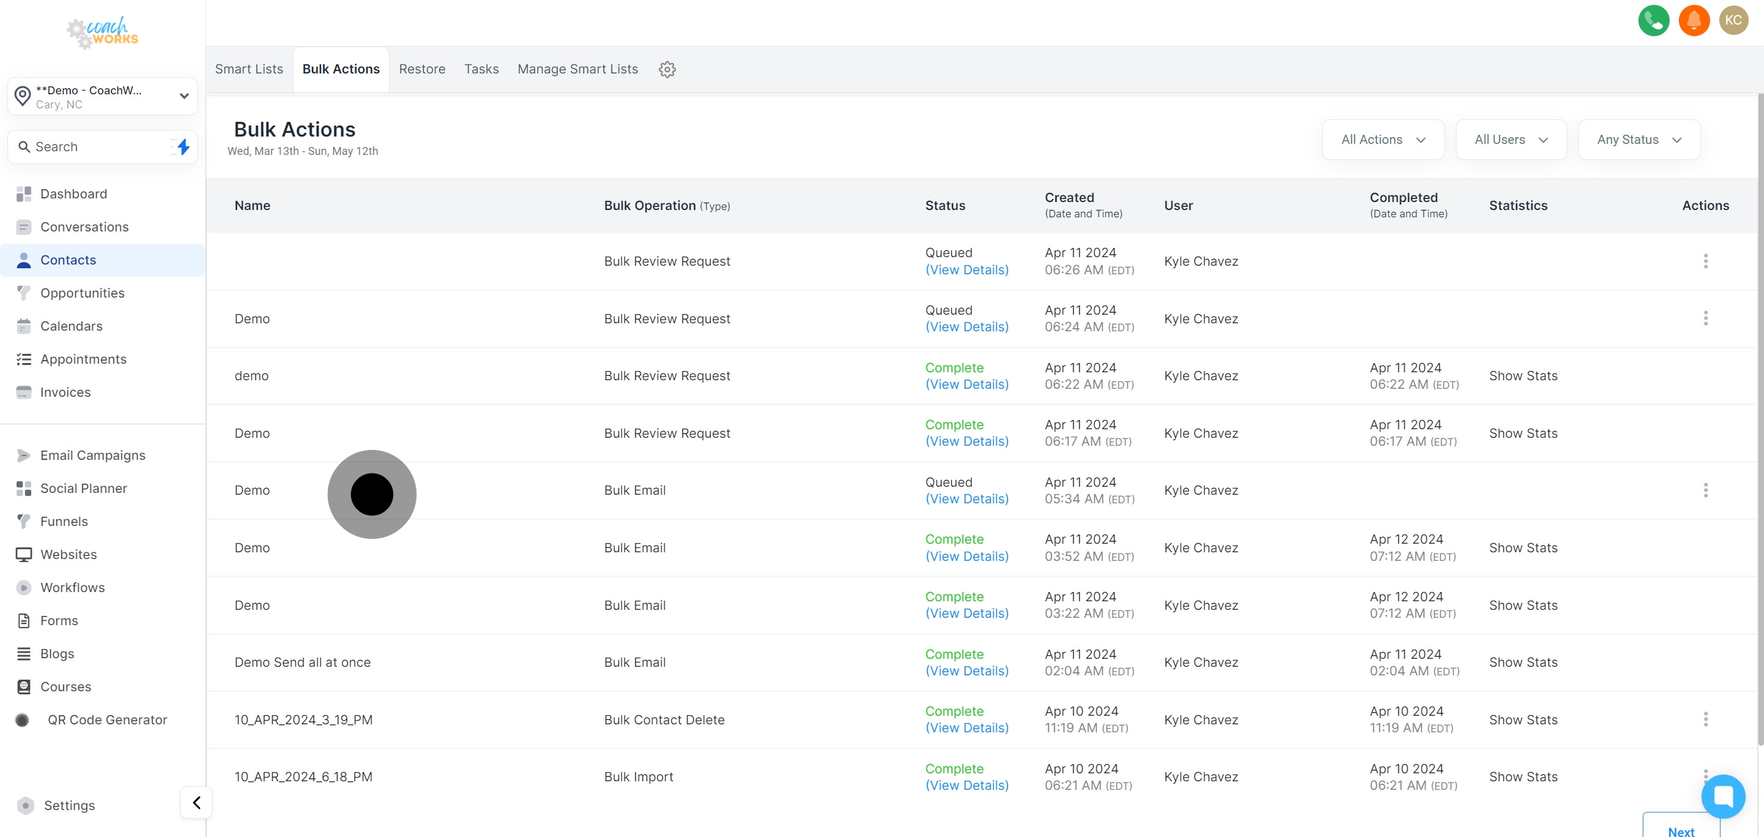The image size is (1764, 837).
Task: Open the blue chat widget bubble
Action: tap(1723, 796)
